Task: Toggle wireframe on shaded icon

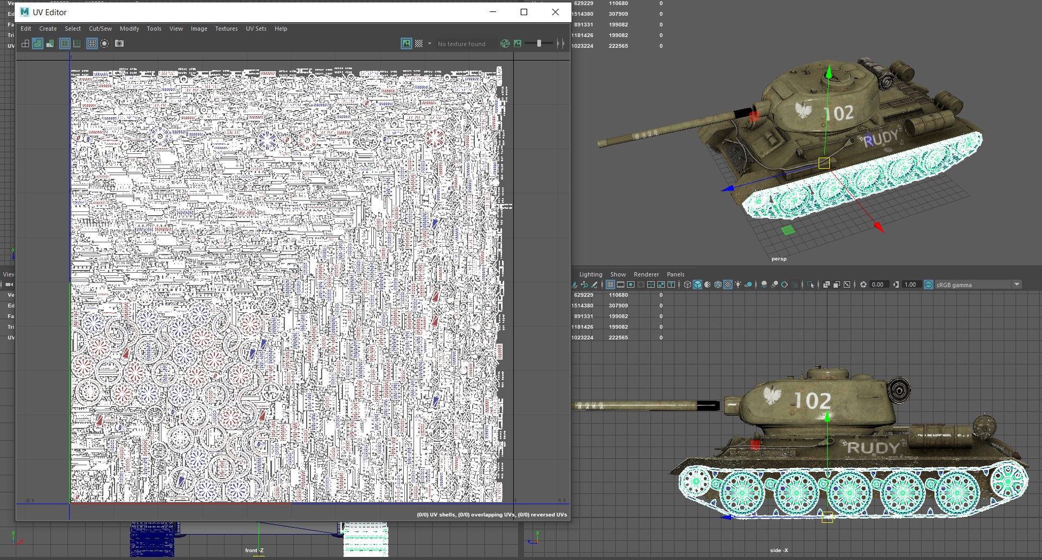Action: 718,285
